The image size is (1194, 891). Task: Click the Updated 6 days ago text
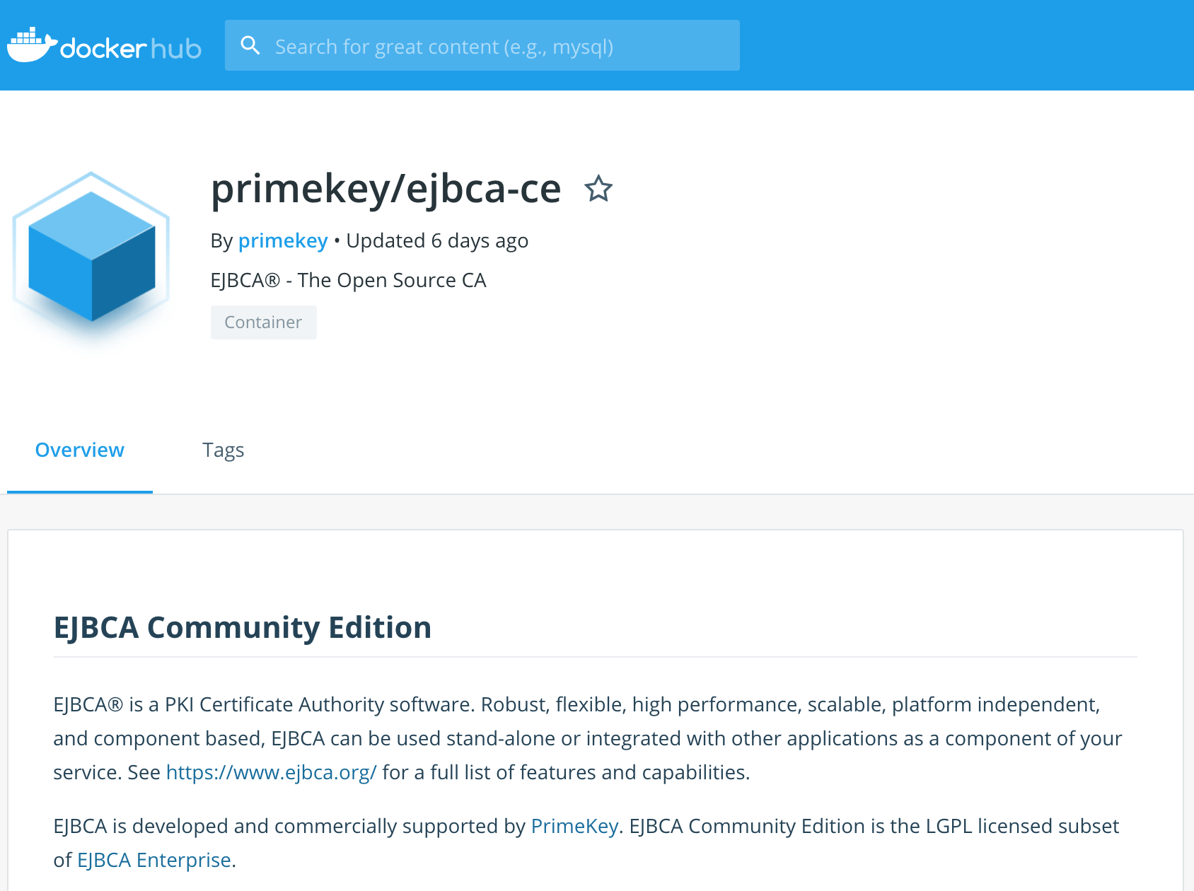click(436, 240)
